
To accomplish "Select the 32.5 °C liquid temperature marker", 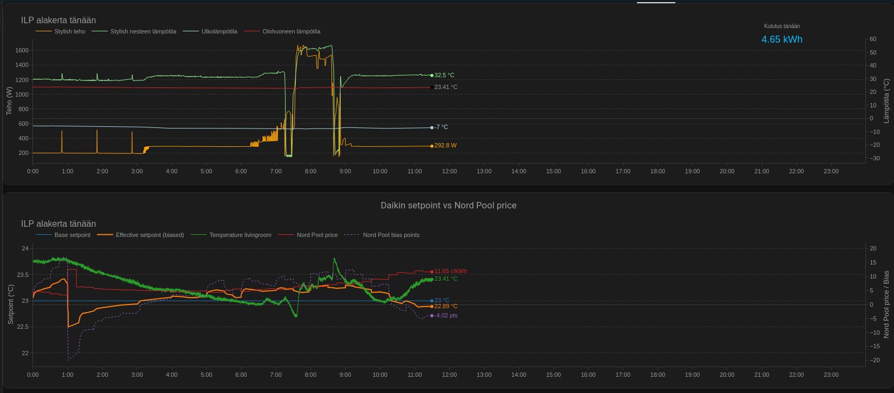I will pyautogui.click(x=432, y=75).
